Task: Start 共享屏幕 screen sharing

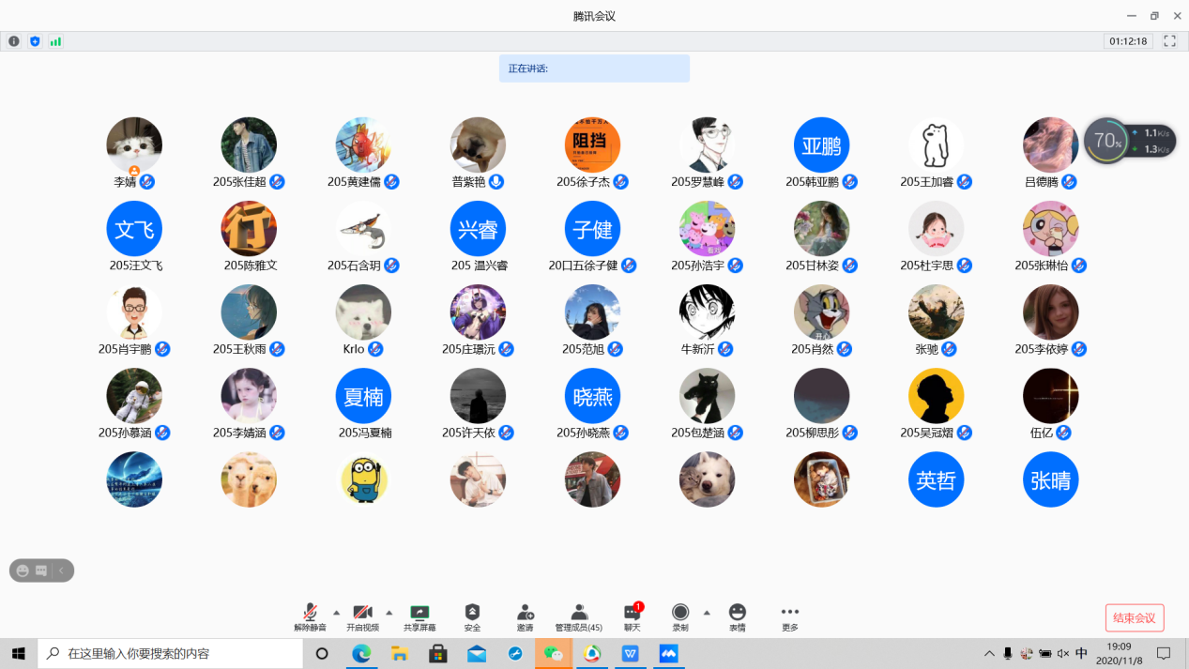Action: [x=419, y=616]
